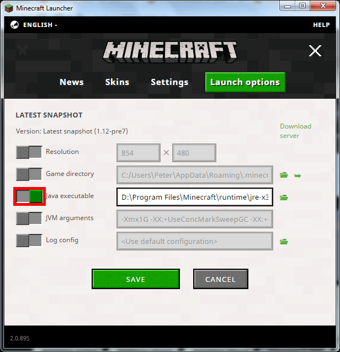Turn on the JVM arguments switch
Screen dimensions: 340x352
[29, 218]
